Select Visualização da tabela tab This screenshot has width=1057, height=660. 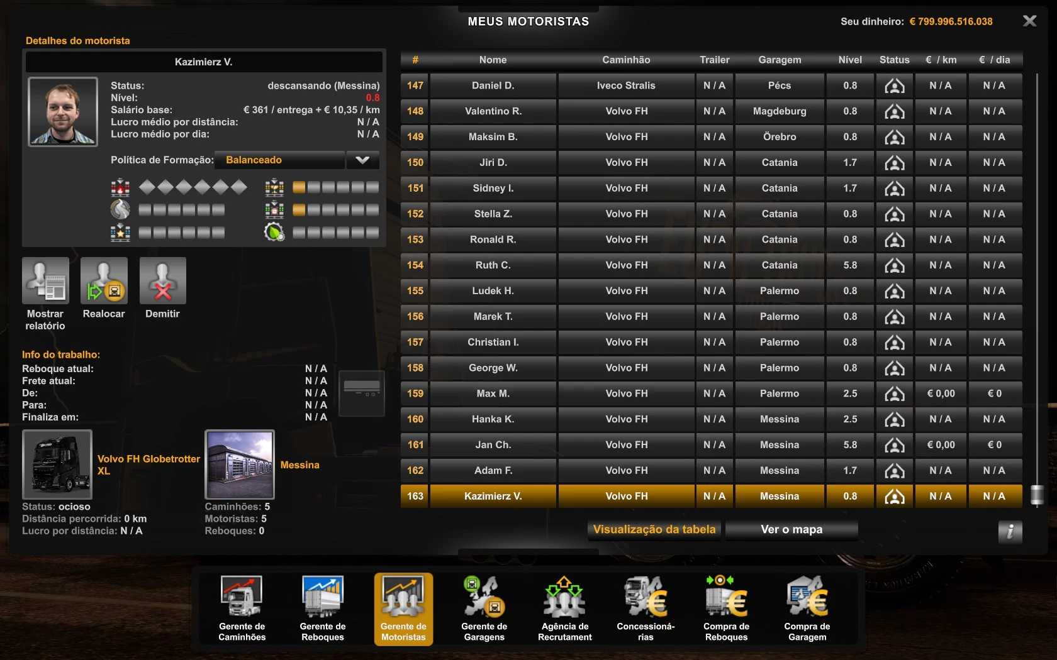654,530
